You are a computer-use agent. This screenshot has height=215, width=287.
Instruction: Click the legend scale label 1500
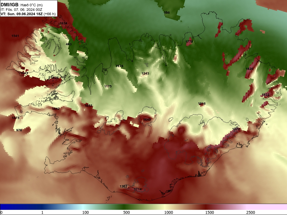pyautogui.click(x=210, y=212)
